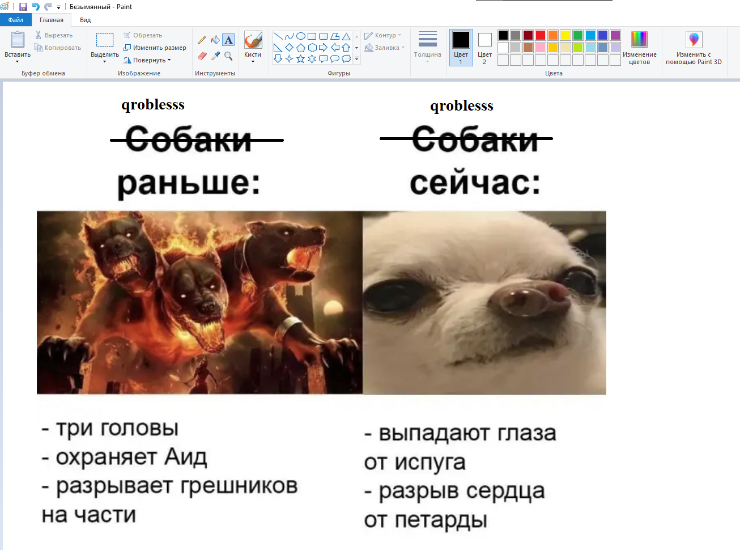Select the Magnifier tool

pos(228,56)
